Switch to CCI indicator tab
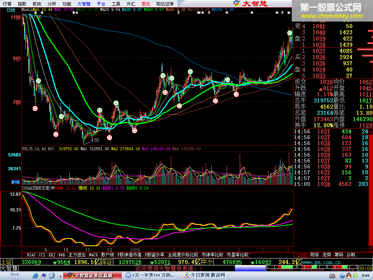The image size is (373, 280). click(42, 255)
